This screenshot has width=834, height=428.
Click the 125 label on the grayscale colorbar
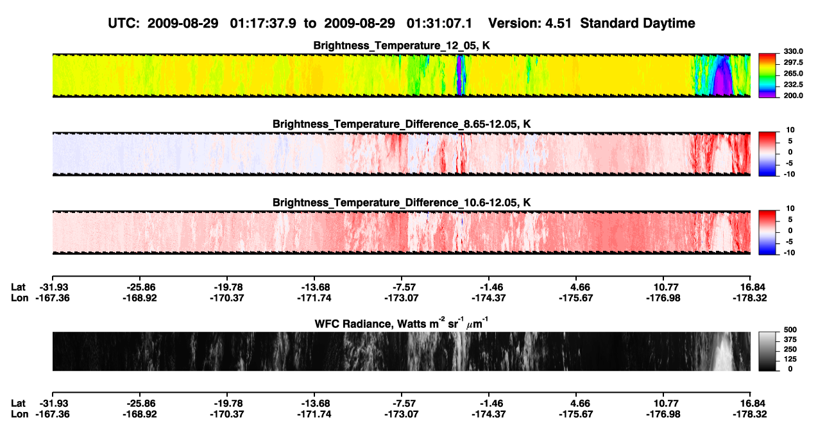click(790, 359)
